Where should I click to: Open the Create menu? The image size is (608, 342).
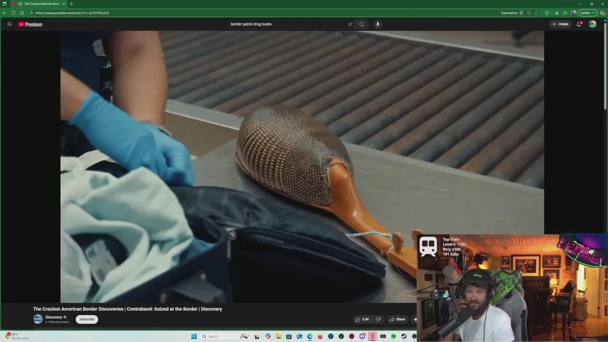[560, 24]
